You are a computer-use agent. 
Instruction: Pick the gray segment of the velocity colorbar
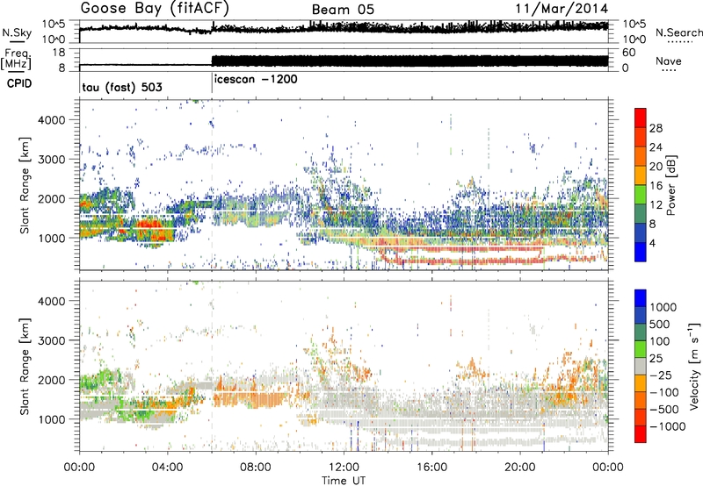pos(641,367)
